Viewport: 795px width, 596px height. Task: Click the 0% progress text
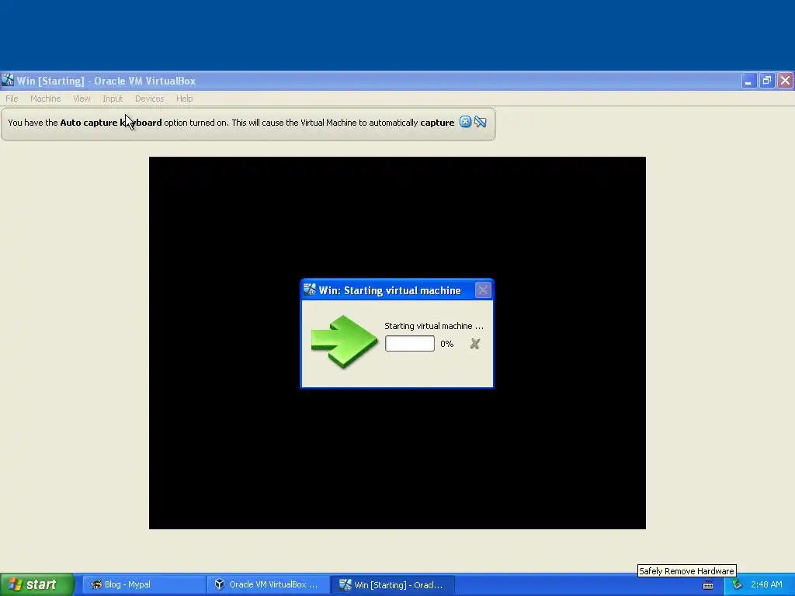[x=446, y=344]
